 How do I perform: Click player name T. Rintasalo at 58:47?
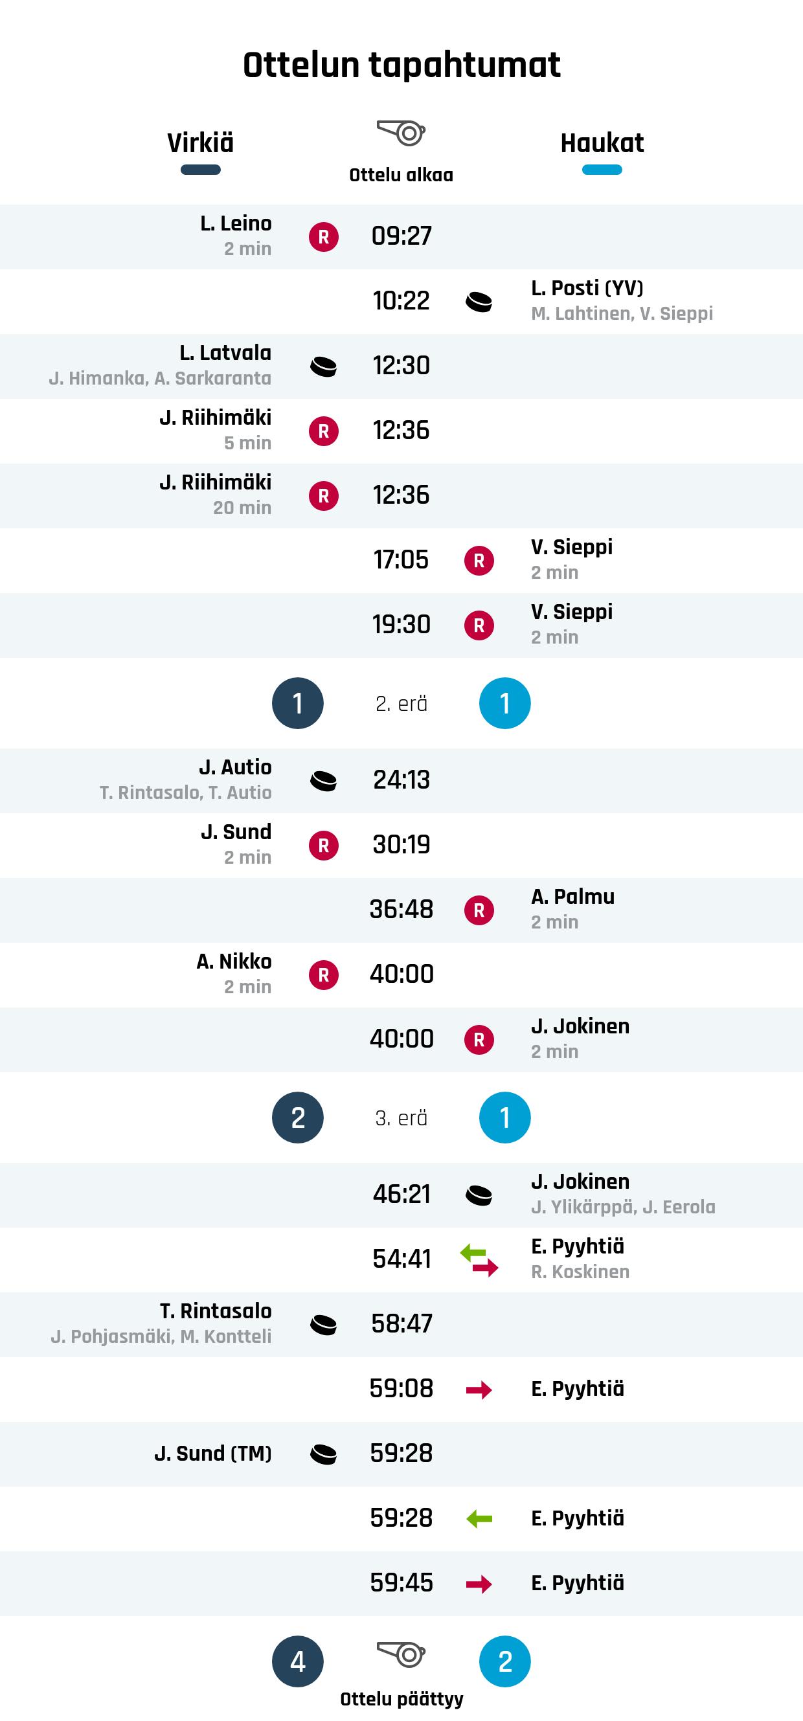pyautogui.click(x=216, y=1310)
